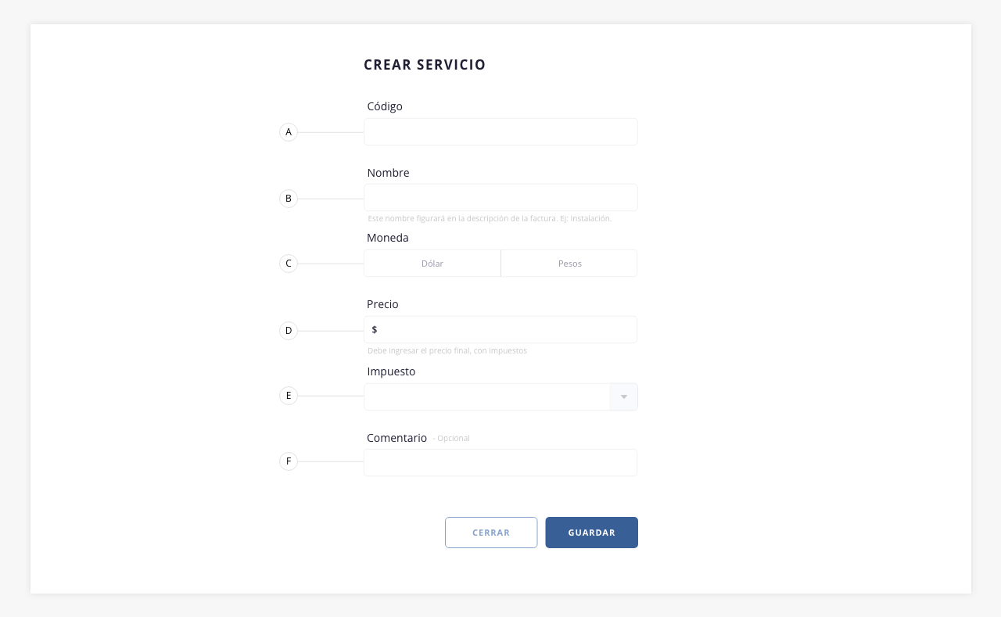
Task: Click the Guardar button
Action: pos(592,533)
